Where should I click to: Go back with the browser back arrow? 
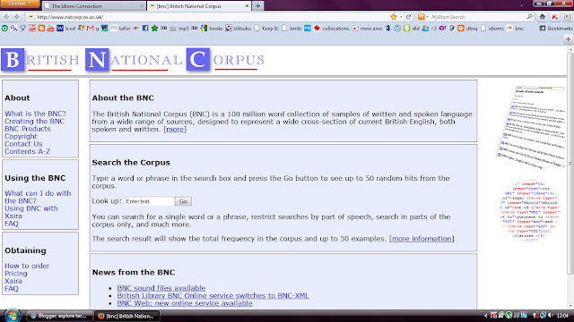[6, 17]
